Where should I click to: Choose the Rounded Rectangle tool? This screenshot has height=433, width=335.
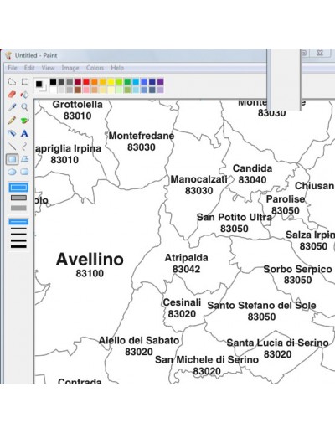[x=25, y=172]
